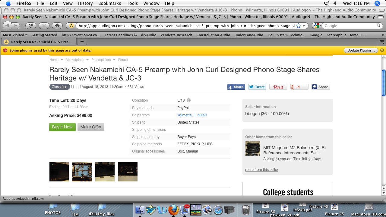Click in the Google search field
386x217 pixels.
coord(350,26)
